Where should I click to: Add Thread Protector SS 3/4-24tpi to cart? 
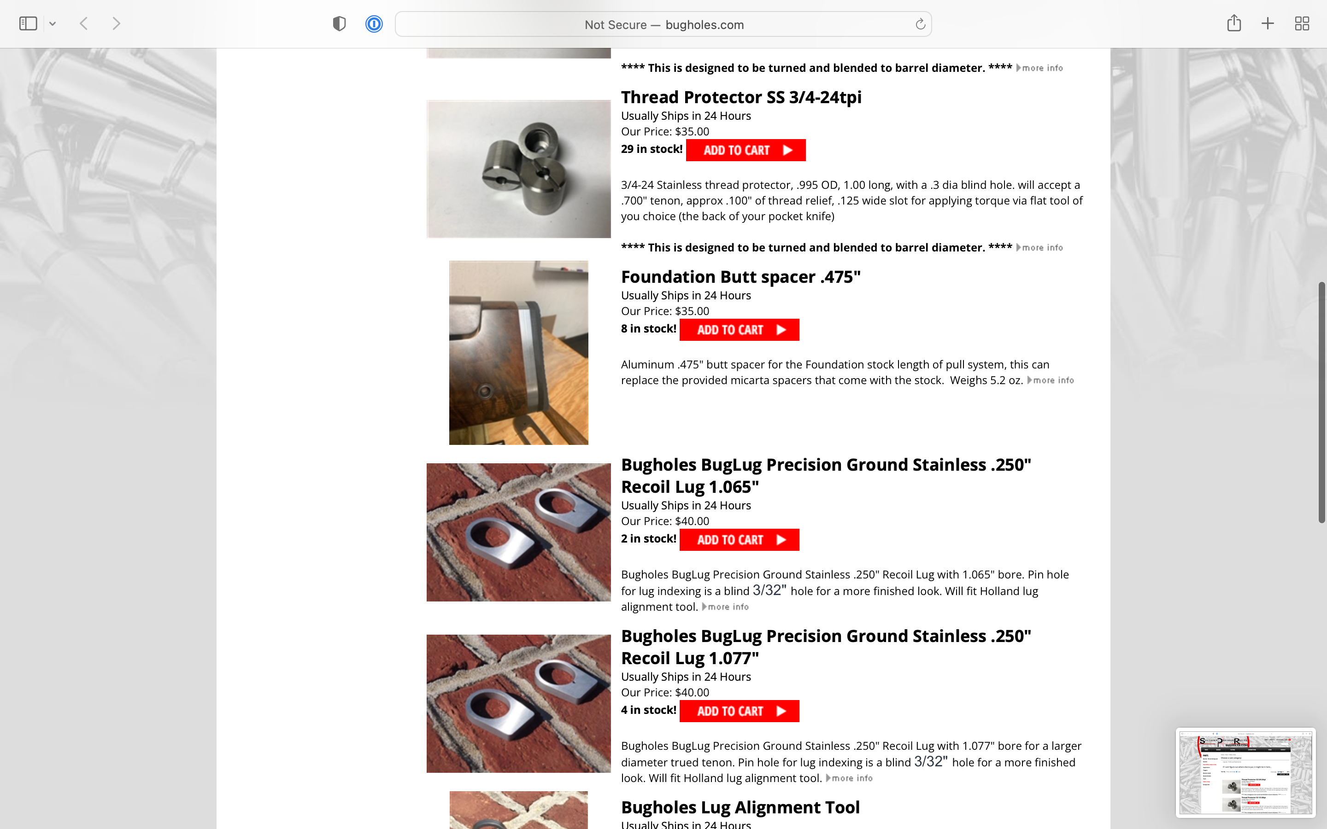[x=746, y=150]
